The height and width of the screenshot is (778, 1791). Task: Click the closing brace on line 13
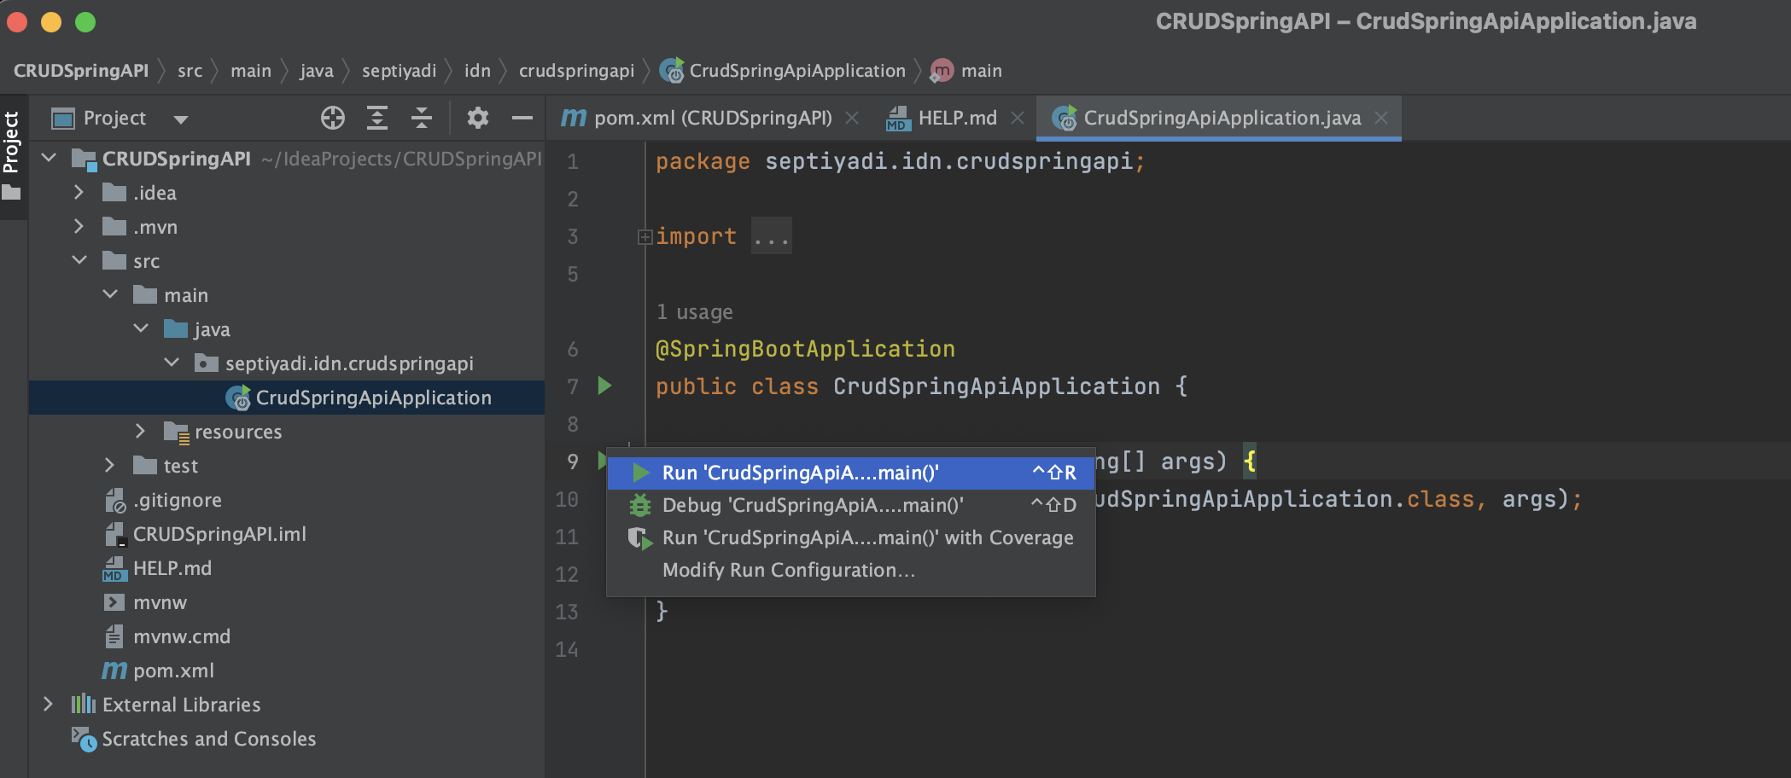[x=662, y=612]
